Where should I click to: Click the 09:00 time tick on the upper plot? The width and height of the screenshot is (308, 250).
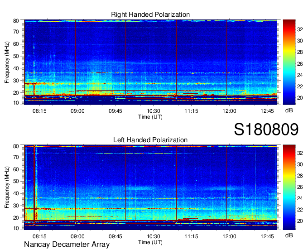click(x=77, y=111)
